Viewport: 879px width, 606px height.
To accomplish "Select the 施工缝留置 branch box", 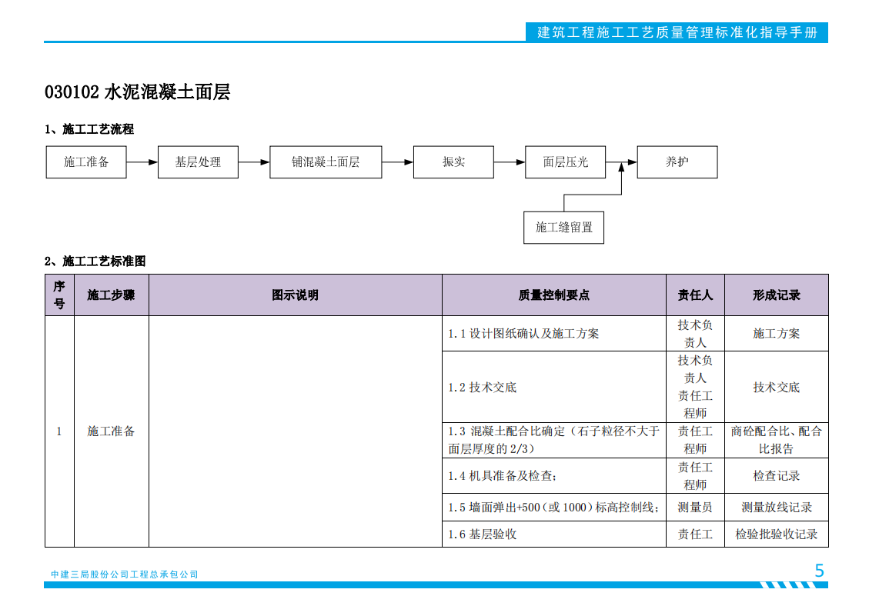I will tap(564, 226).
